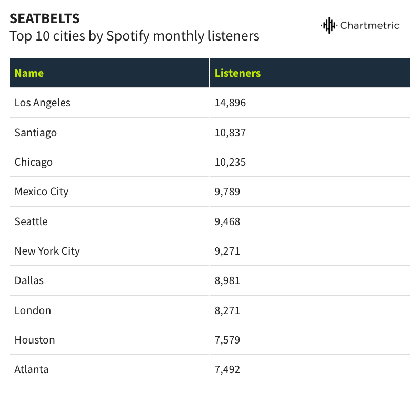Select the Santiago city cell
The image size is (419, 393).
pos(35,133)
